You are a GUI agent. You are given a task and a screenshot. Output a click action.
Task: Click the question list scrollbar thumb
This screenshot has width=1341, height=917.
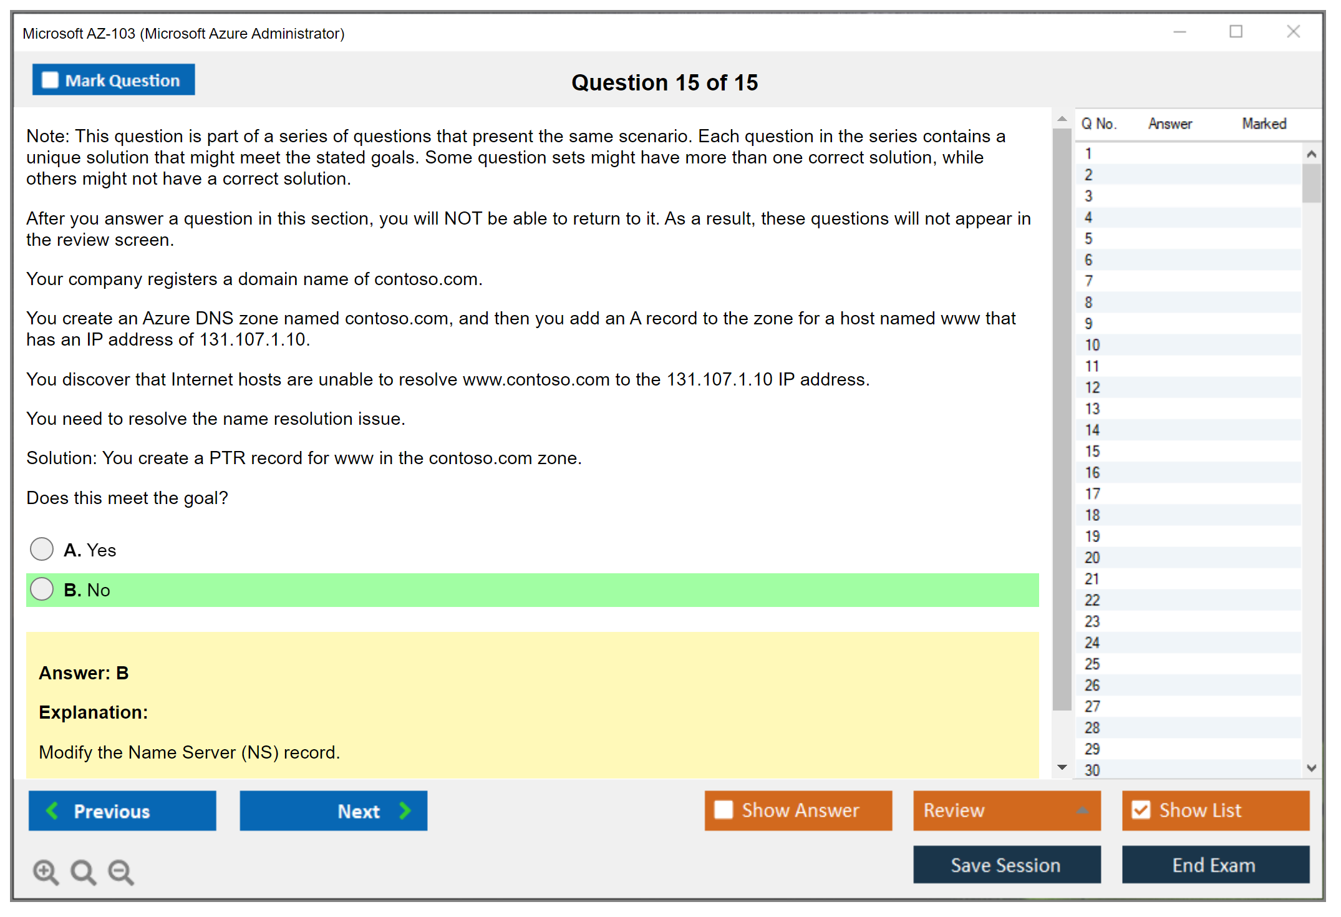pos(1311,182)
